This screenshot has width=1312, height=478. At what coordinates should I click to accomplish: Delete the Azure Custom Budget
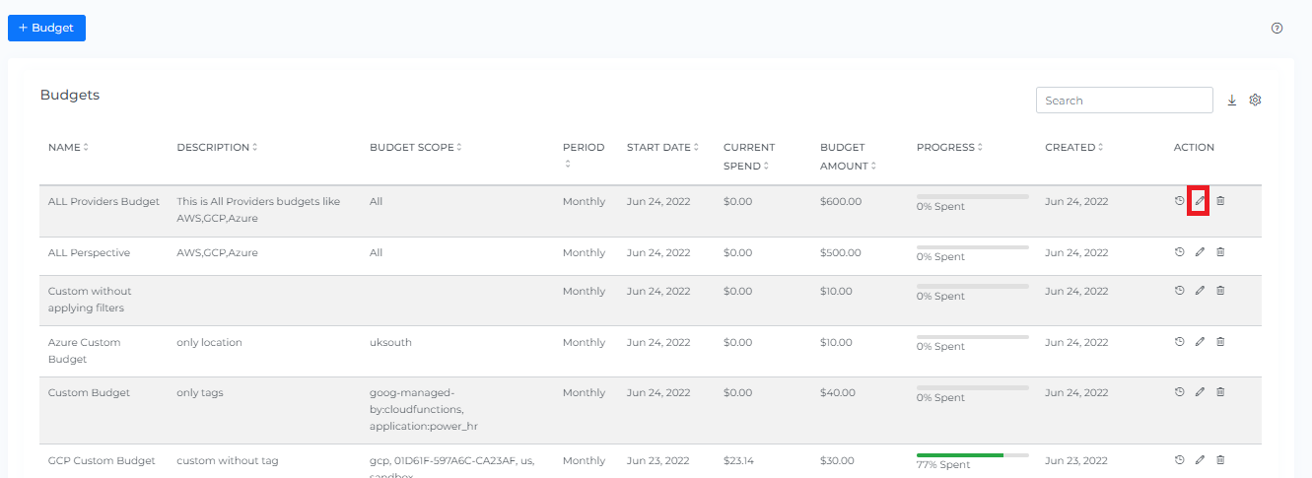coord(1220,342)
